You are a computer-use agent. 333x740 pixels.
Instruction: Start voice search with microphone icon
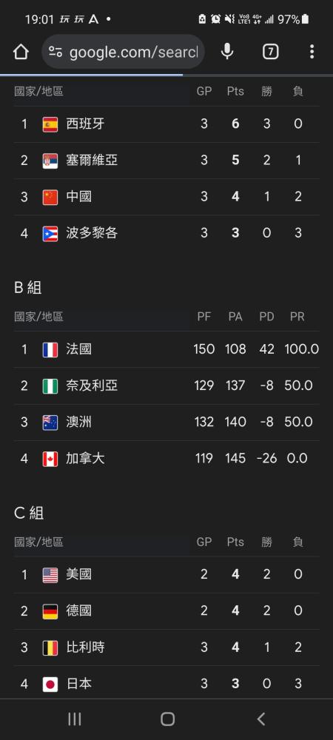(227, 52)
